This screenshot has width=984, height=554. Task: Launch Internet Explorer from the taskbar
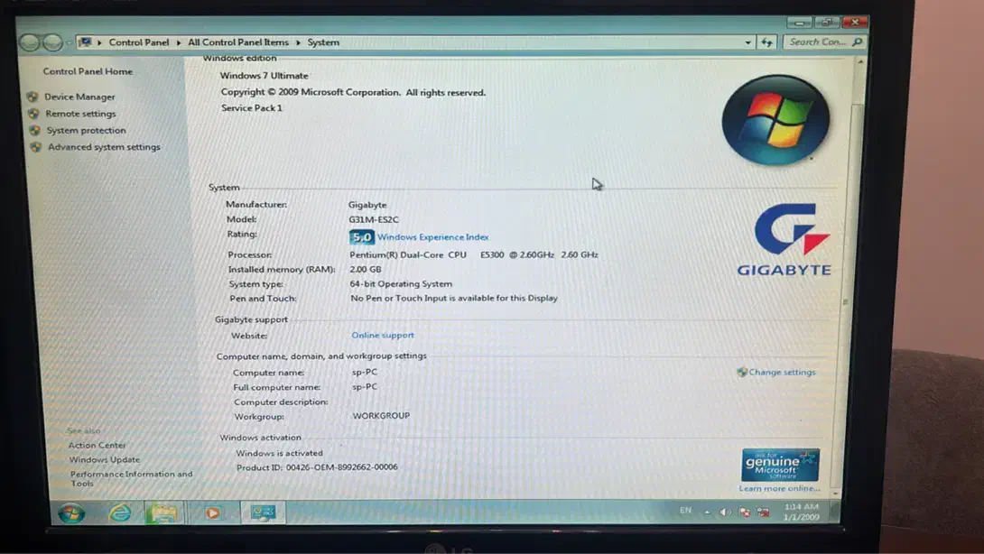(x=119, y=512)
